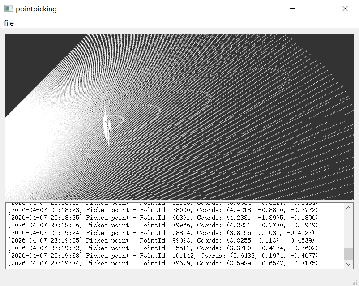Click the point cloud 3D viewport
The height and width of the screenshot is (286, 359).
pyautogui.click(x=179, y=116)
